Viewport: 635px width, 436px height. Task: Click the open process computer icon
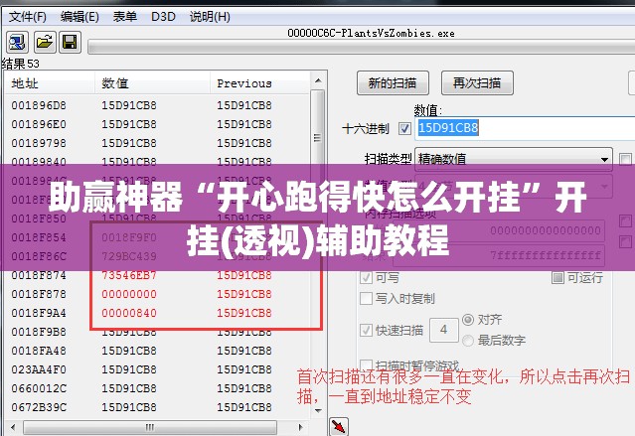17,42
